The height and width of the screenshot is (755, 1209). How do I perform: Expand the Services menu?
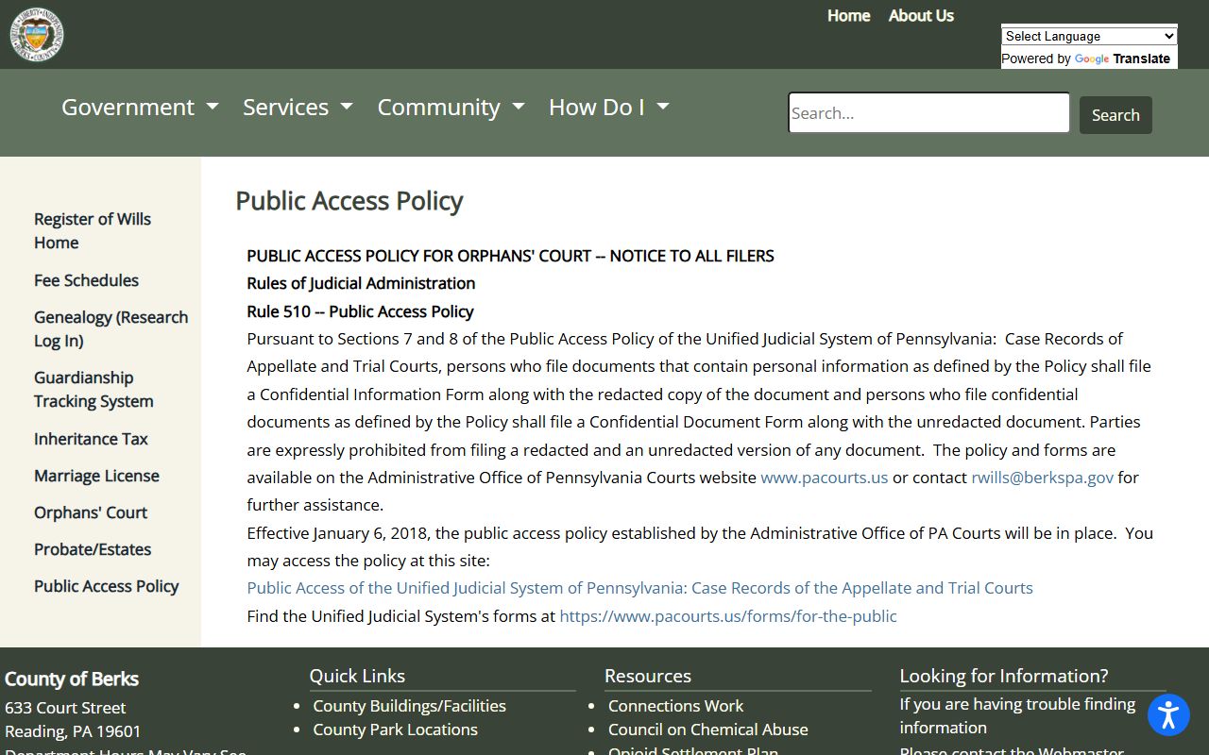[x=298, y=108]
